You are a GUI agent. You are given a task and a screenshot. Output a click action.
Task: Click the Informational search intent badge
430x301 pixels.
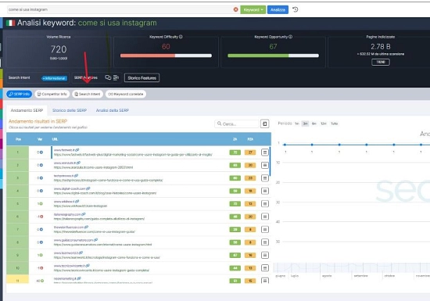point(54,78)
